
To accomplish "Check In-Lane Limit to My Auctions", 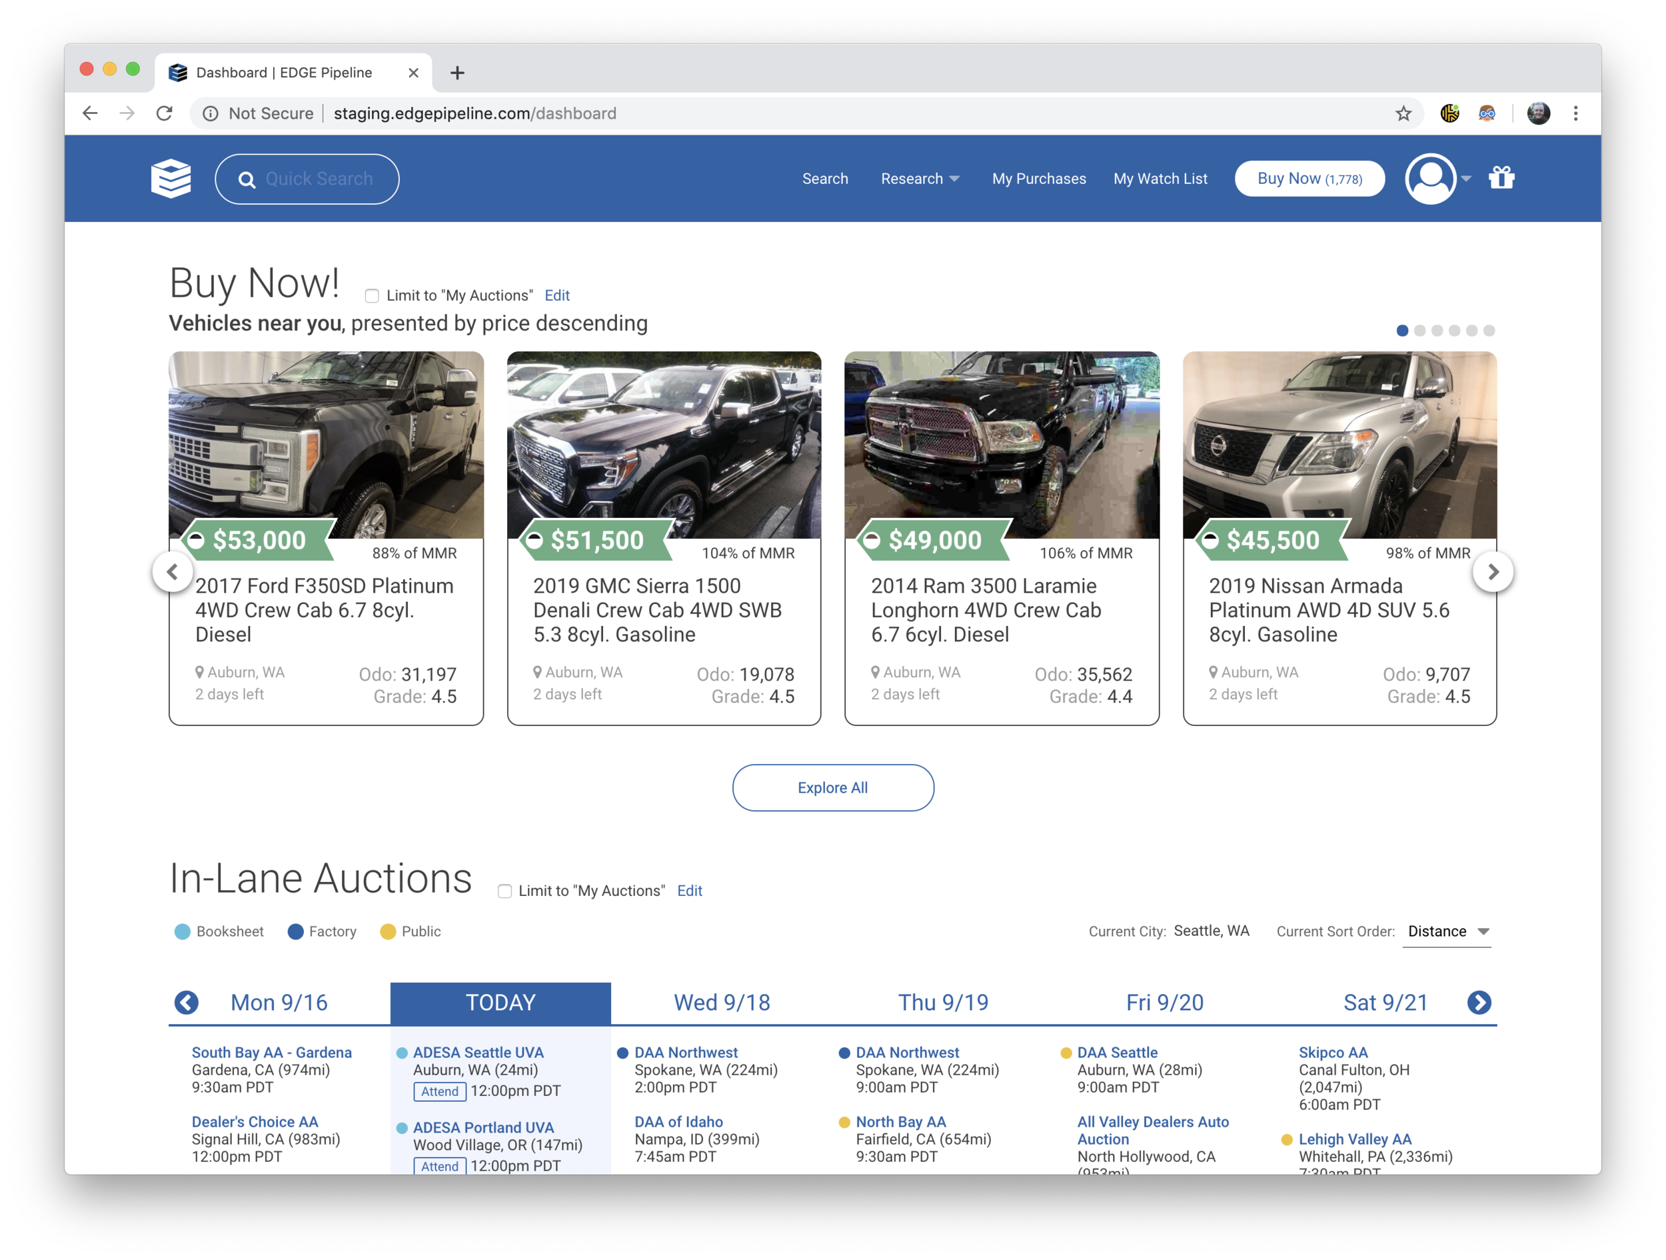I will [504, 891].
